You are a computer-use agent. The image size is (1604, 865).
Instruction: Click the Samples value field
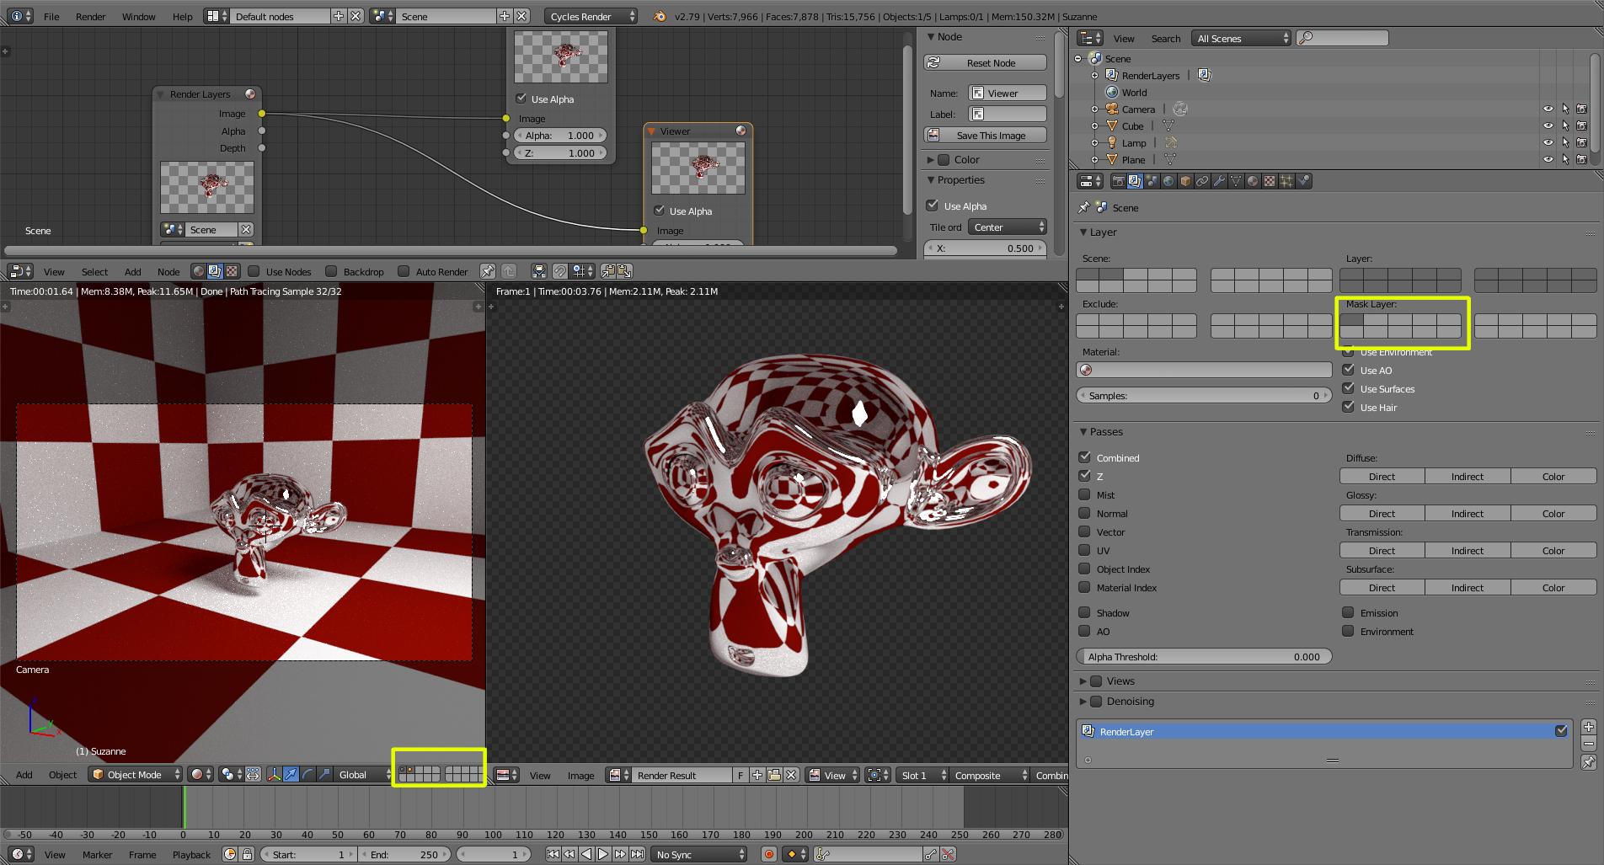click(x=1204, y=395)
